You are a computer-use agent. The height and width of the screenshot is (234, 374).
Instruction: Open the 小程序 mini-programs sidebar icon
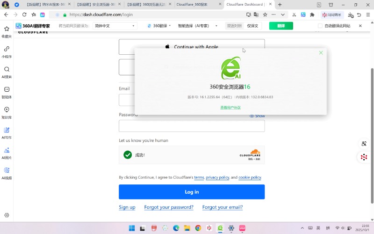[7, 51]
